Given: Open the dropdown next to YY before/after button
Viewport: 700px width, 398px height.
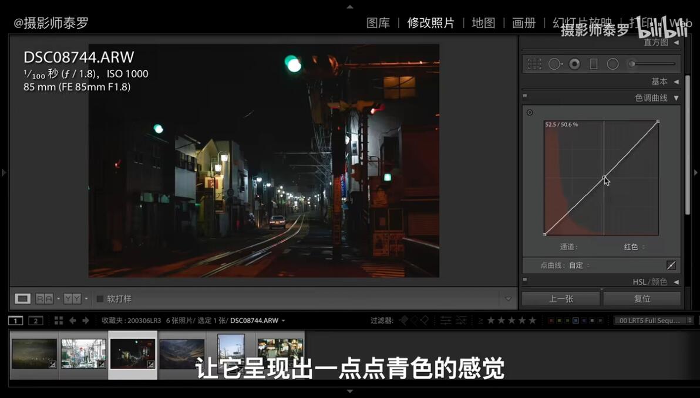Looking at the screenshot, I should pyautogui.click(x=86, y=298).
